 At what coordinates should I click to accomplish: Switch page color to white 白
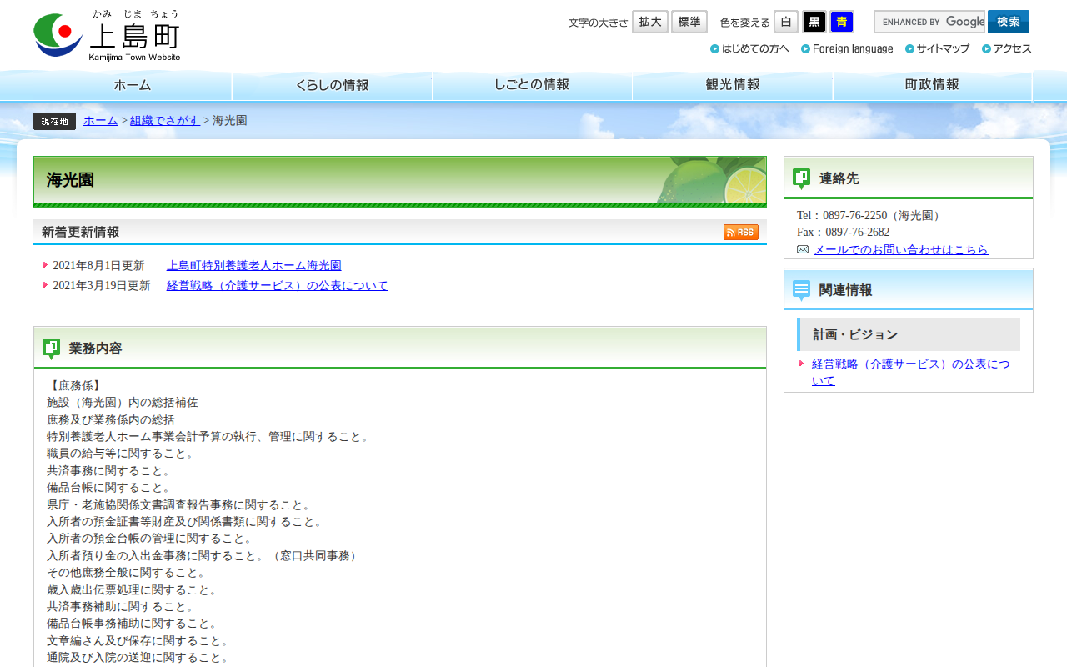click(x=786, y=22)
